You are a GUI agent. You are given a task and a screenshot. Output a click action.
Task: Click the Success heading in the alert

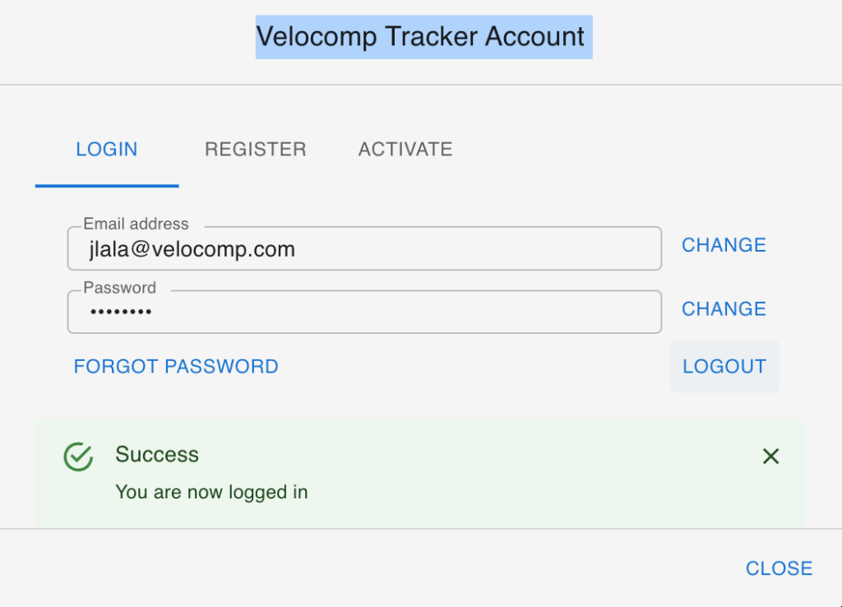pyautogui.click(x=157, y=455)
